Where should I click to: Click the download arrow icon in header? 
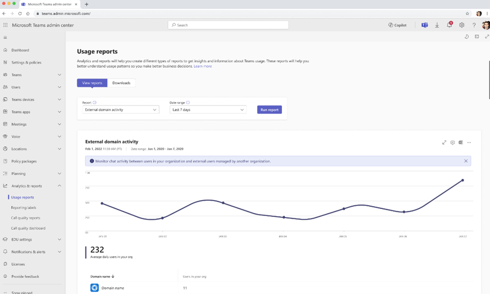click(x=437, y=25)
